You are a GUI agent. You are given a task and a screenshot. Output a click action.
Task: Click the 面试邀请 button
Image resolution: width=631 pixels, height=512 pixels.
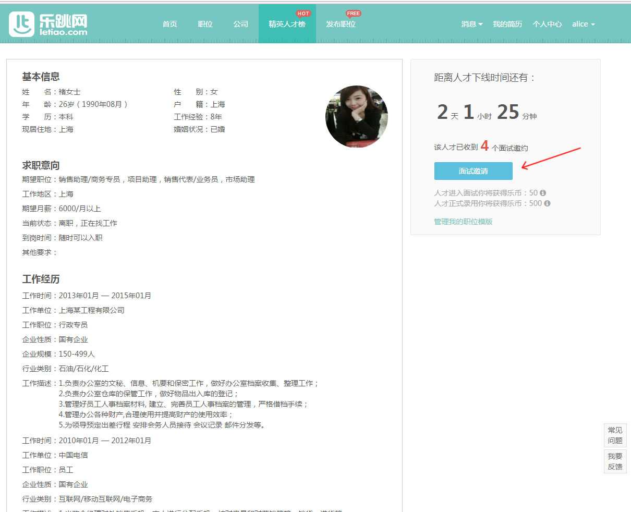[x=474, y=171]
